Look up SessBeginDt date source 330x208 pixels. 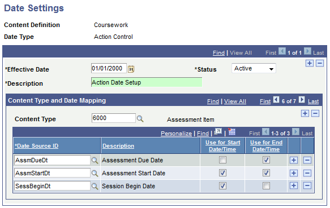click(x=95, y=186)
